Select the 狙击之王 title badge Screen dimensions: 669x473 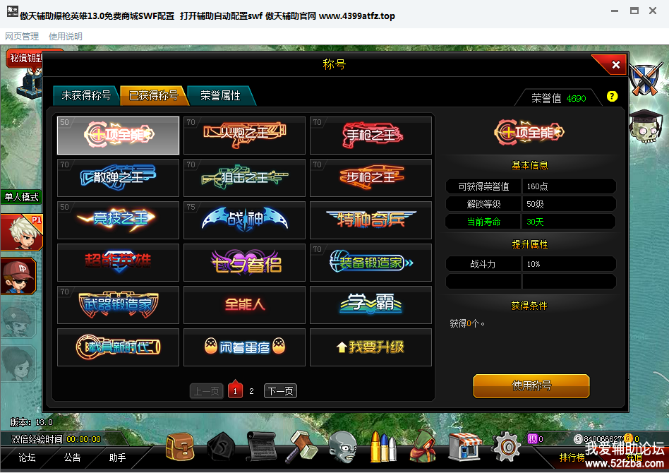coord(244,178)
